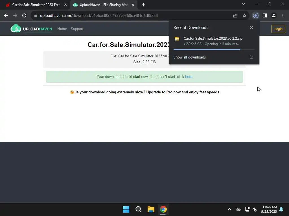Open the notification bell
The height and width of the screenshot is (216, 289).
[281, 209]
